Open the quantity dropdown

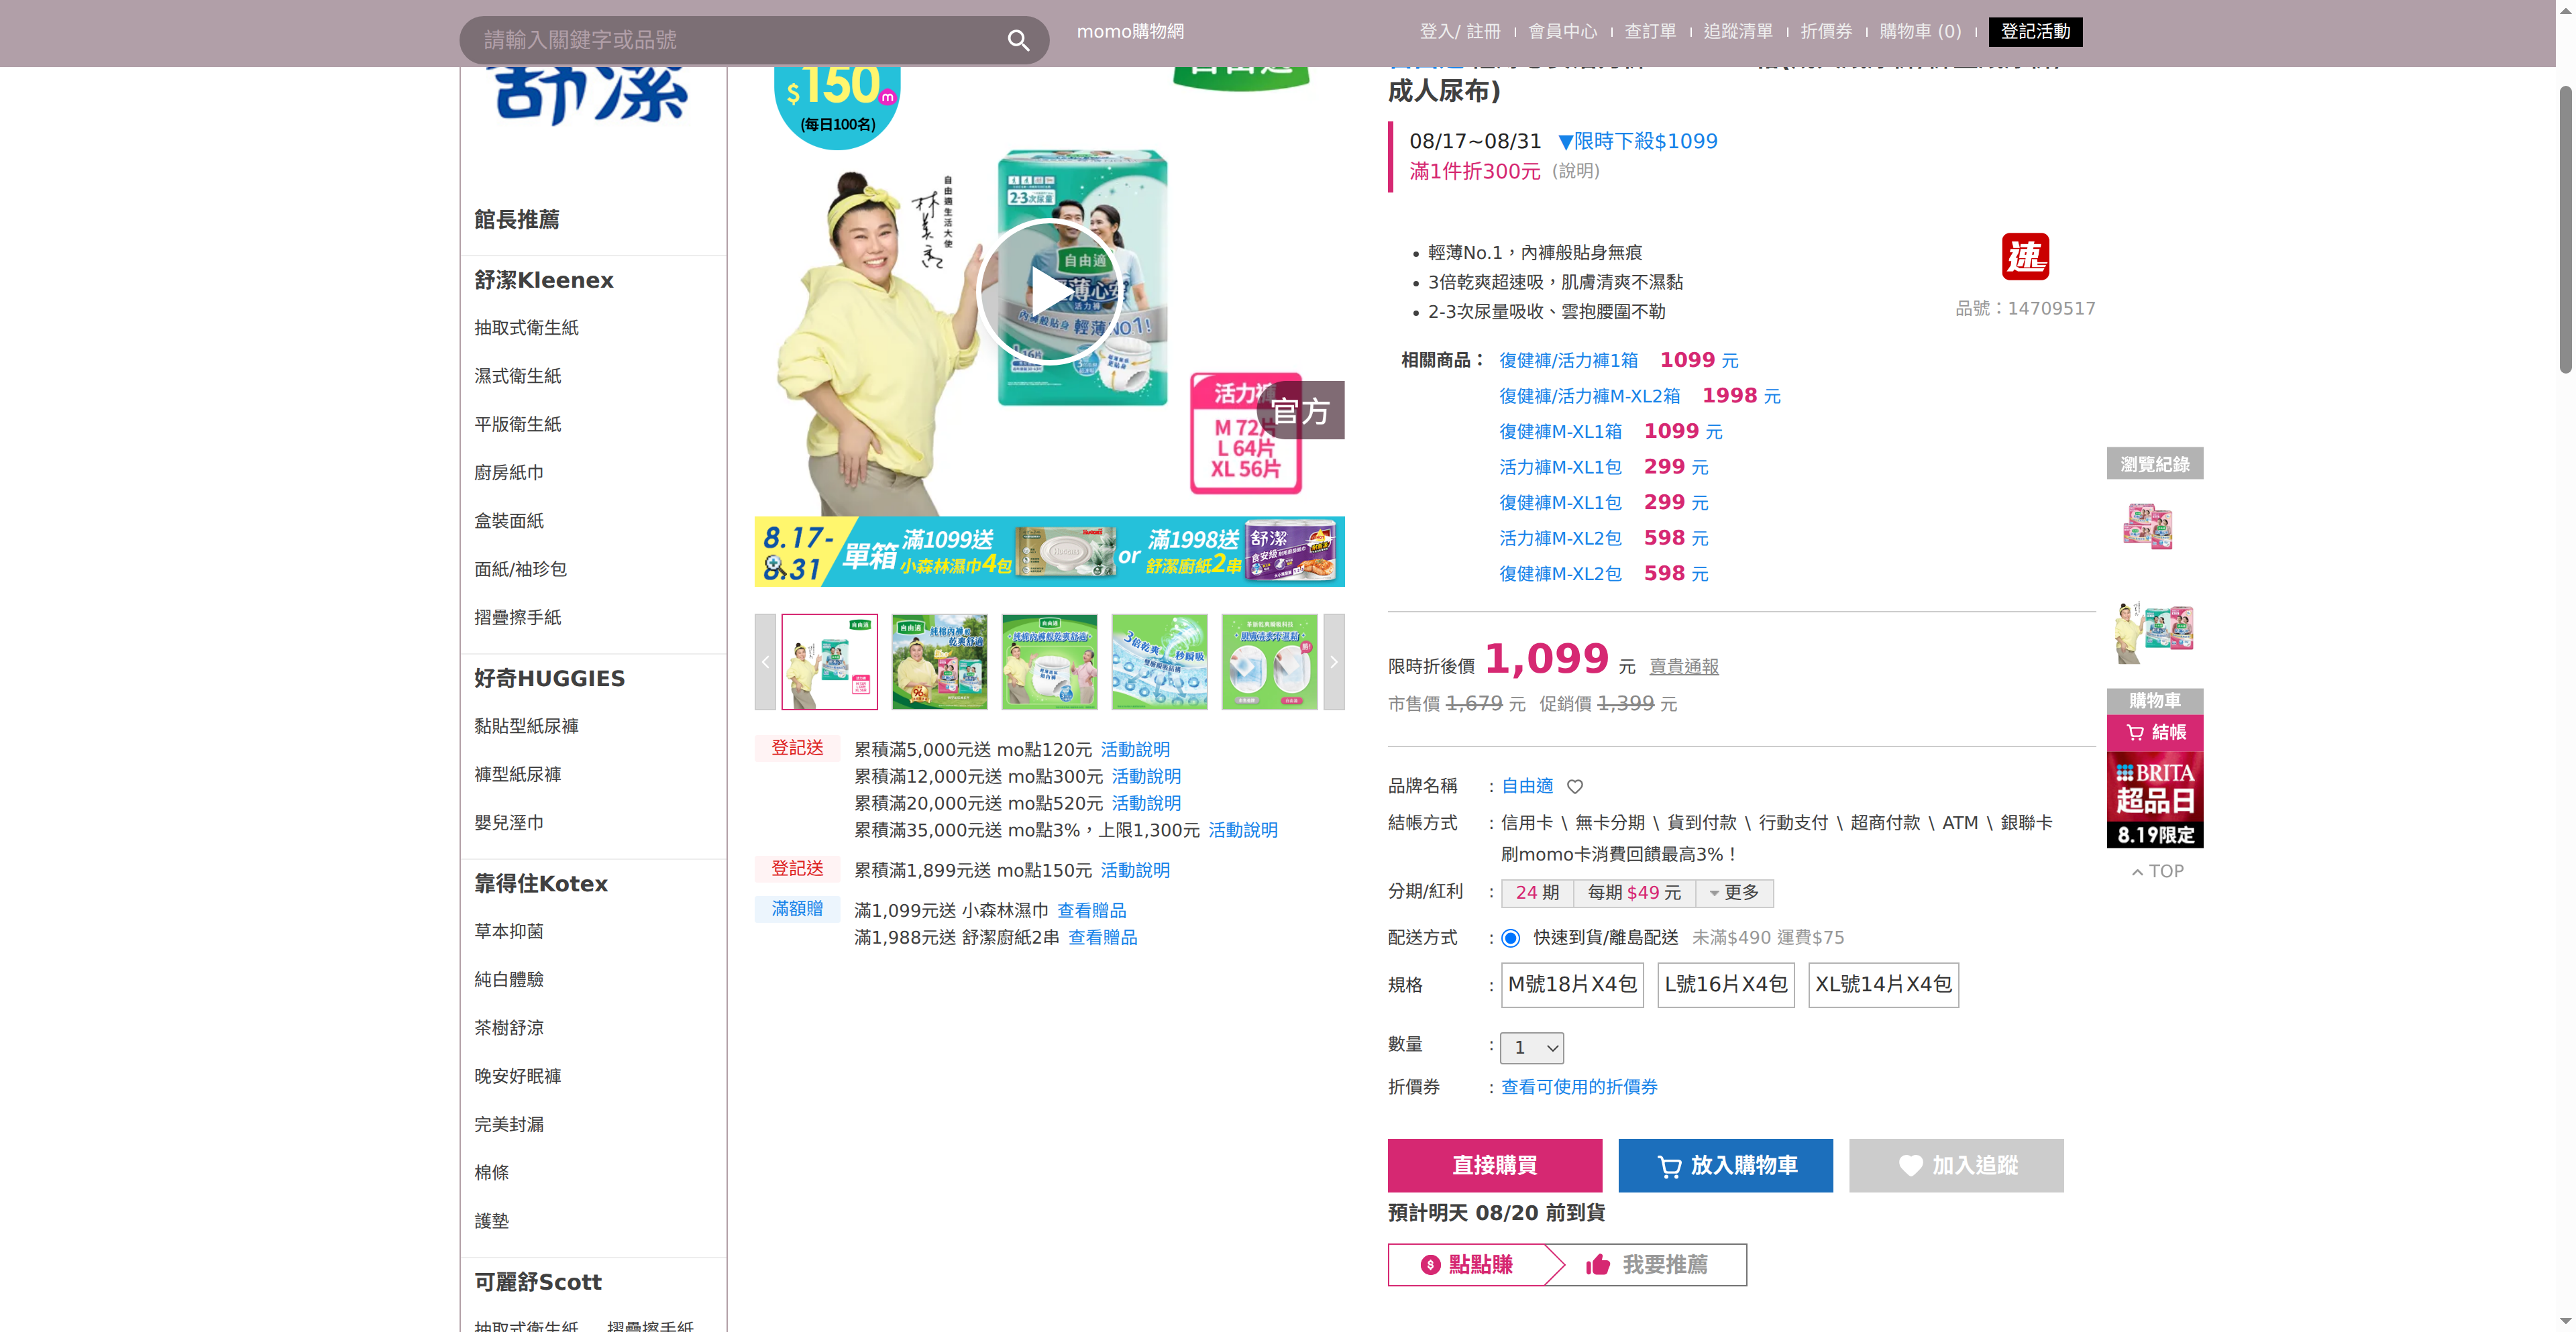1531,1048
